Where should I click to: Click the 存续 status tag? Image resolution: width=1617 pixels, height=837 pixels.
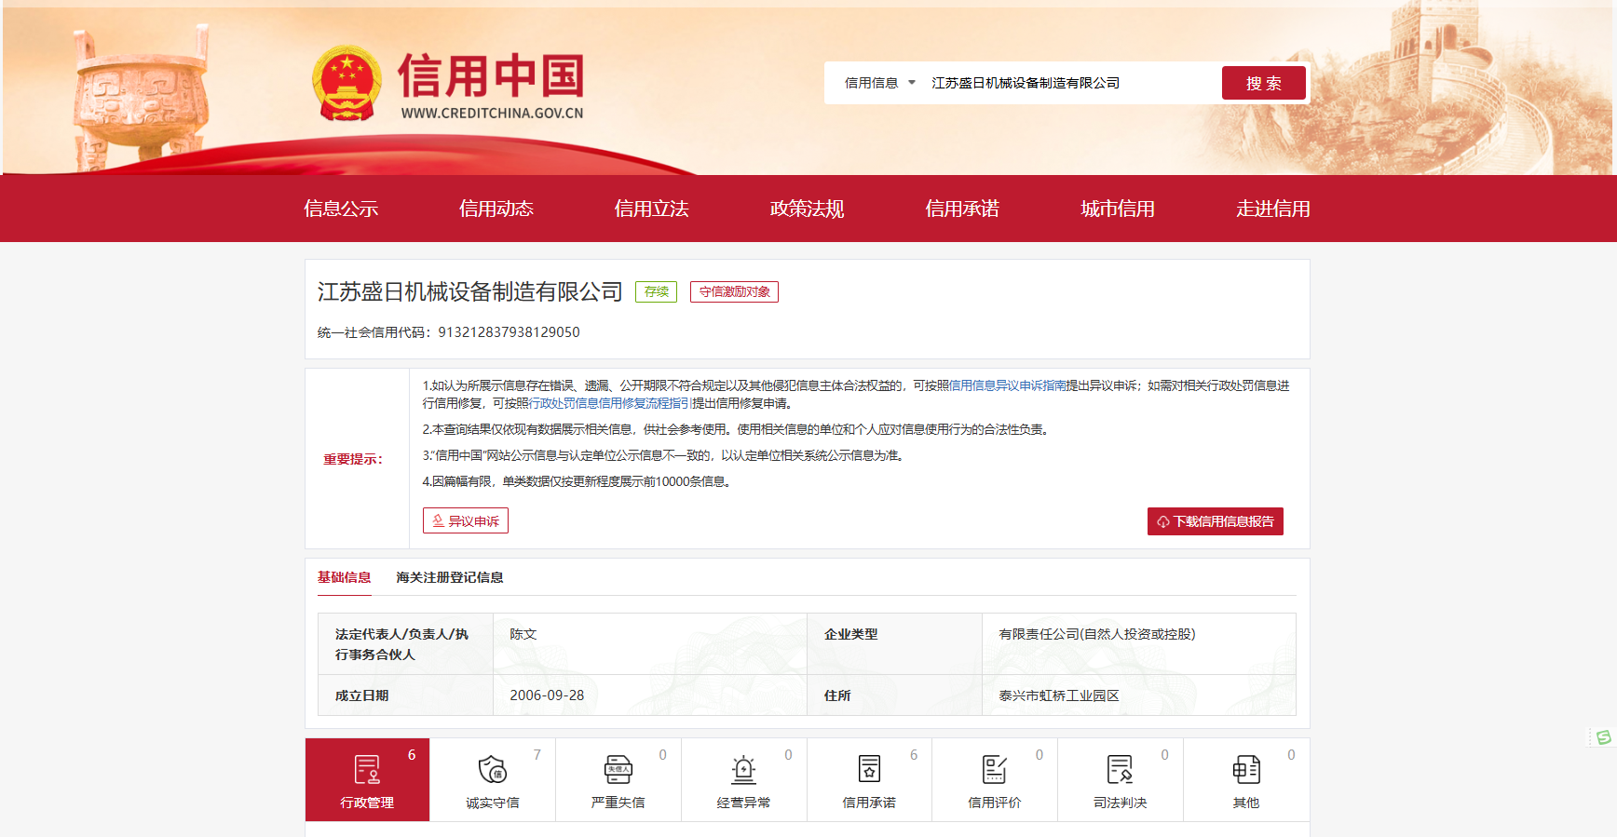tap(657, 291)
